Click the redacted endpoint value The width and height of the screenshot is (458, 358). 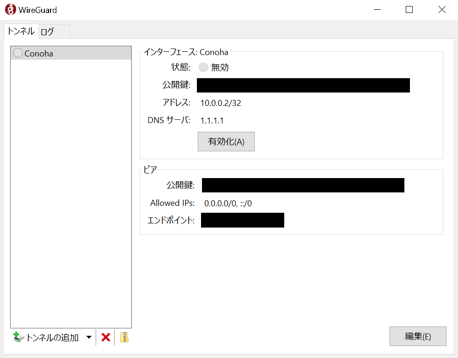(243, 220)
